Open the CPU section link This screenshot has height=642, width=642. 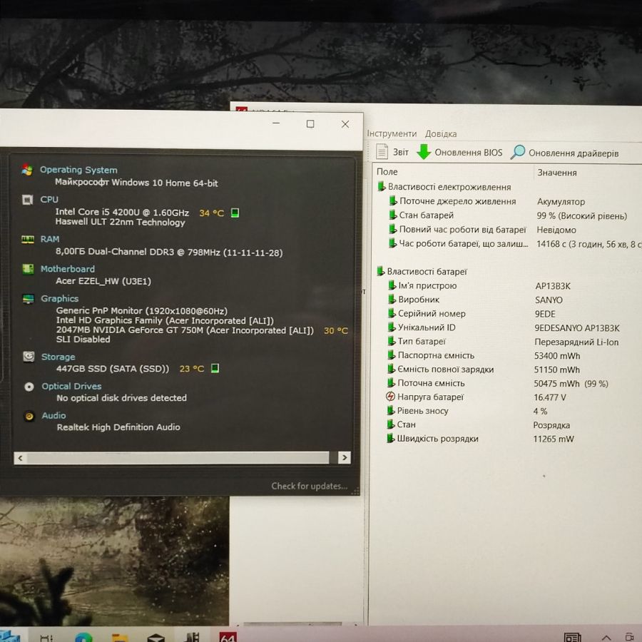(49, 200)
